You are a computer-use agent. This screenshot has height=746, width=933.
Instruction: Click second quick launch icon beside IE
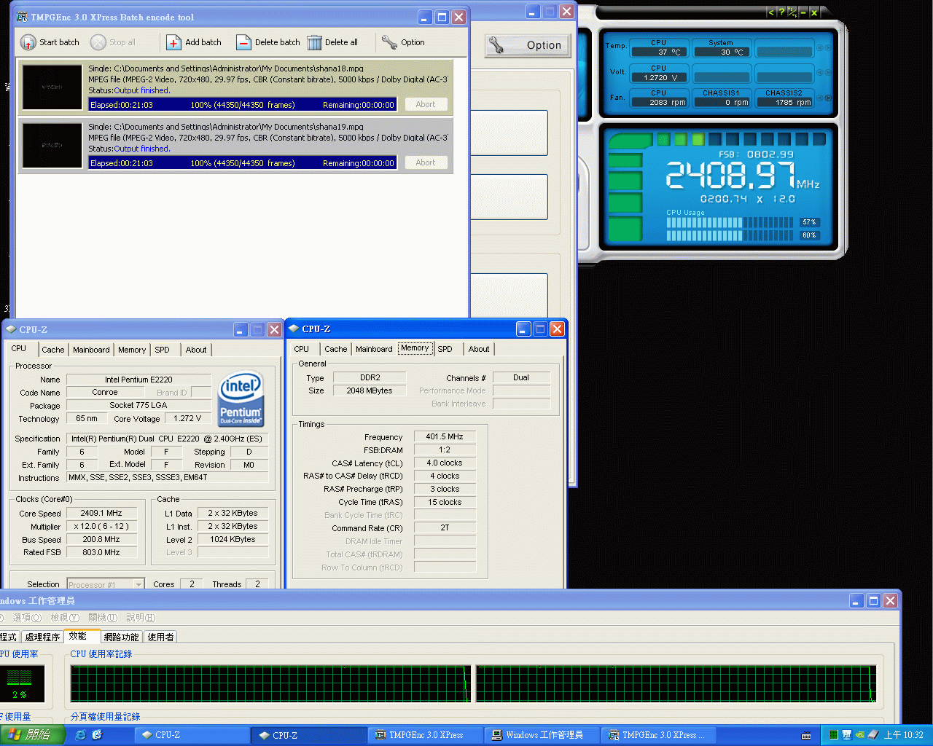[97, 735]
